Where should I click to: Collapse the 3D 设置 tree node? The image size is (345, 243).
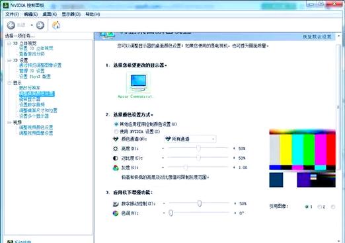(x=9, y=60)
